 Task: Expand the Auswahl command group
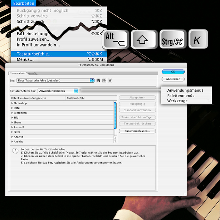pyautogui.click(x=13, y=127)
